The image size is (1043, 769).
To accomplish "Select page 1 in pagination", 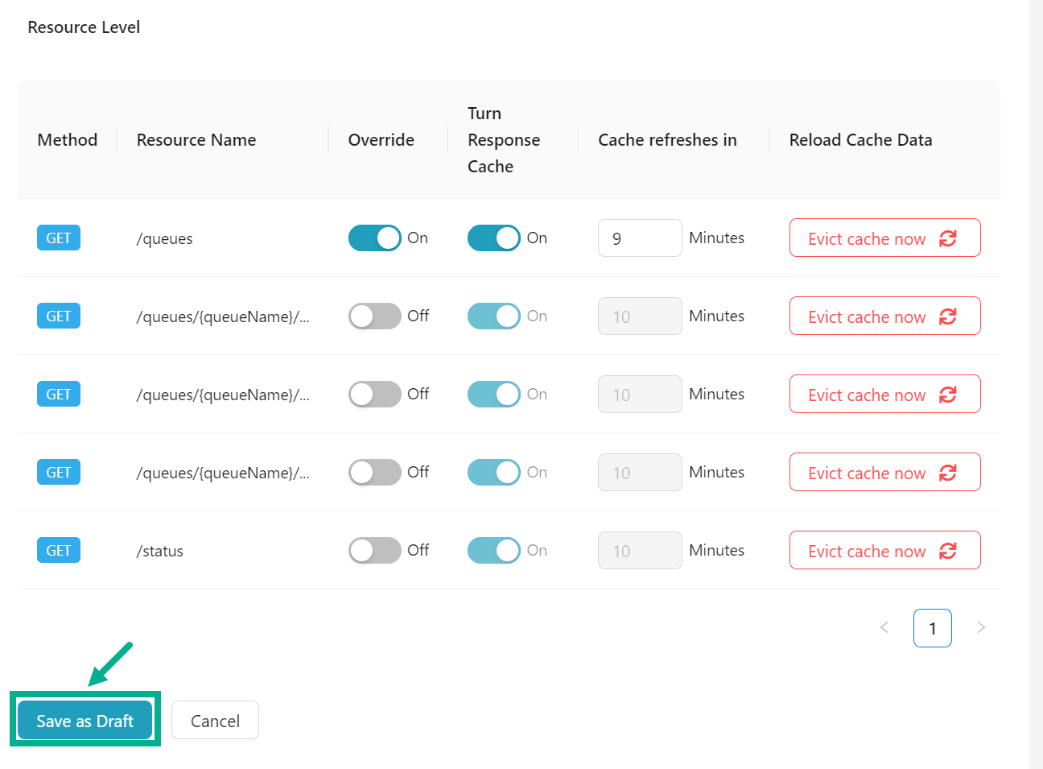I will tap(932, 628).
